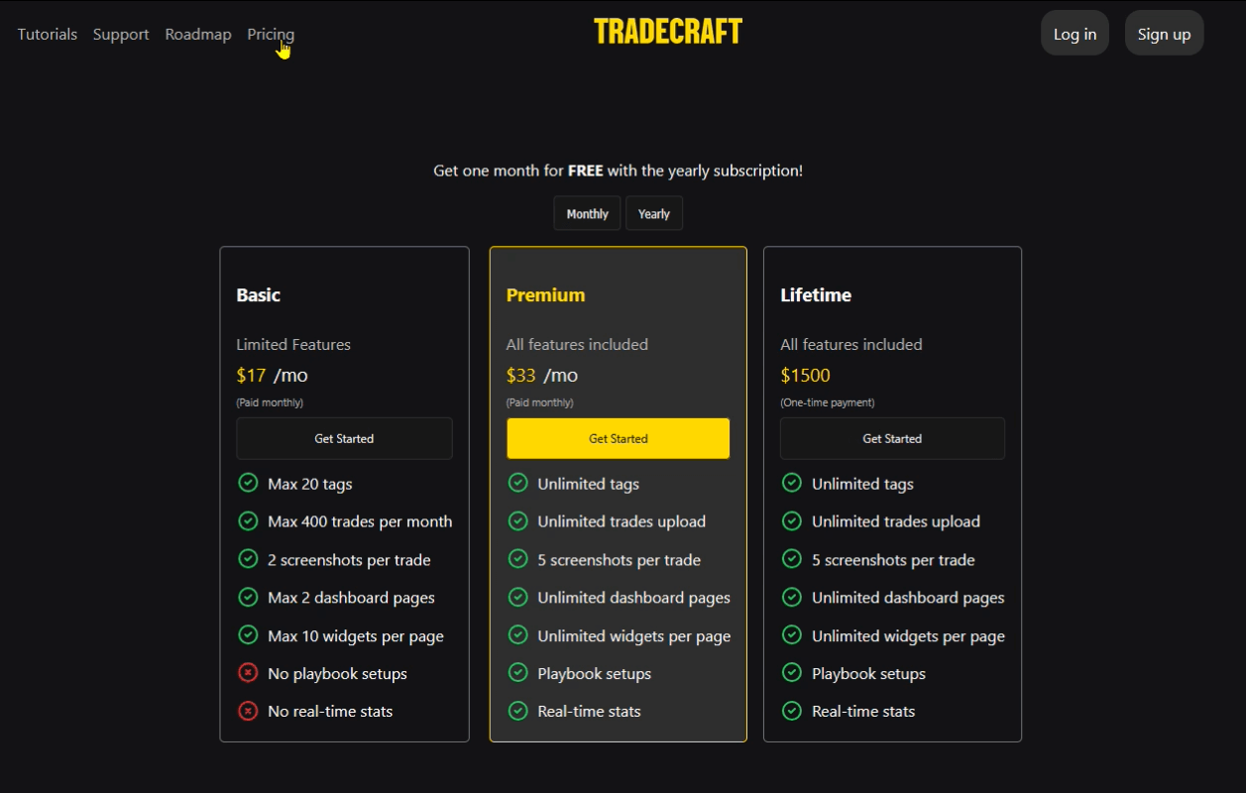Open the Tutorials menu item
1246x793 pixels.
(x=48, y=34)
